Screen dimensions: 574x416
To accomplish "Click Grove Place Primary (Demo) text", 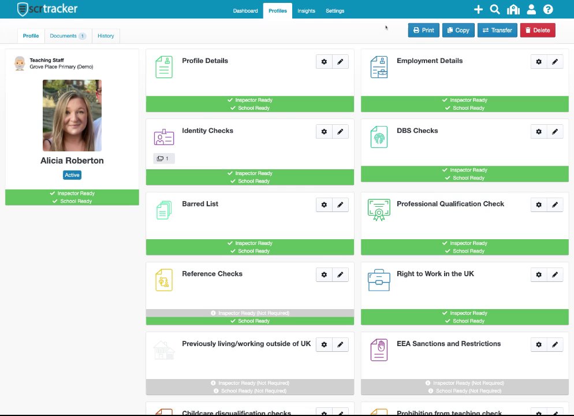I will point(61,66).
